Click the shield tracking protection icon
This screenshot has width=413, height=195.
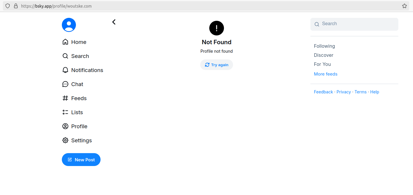point(8,6)
